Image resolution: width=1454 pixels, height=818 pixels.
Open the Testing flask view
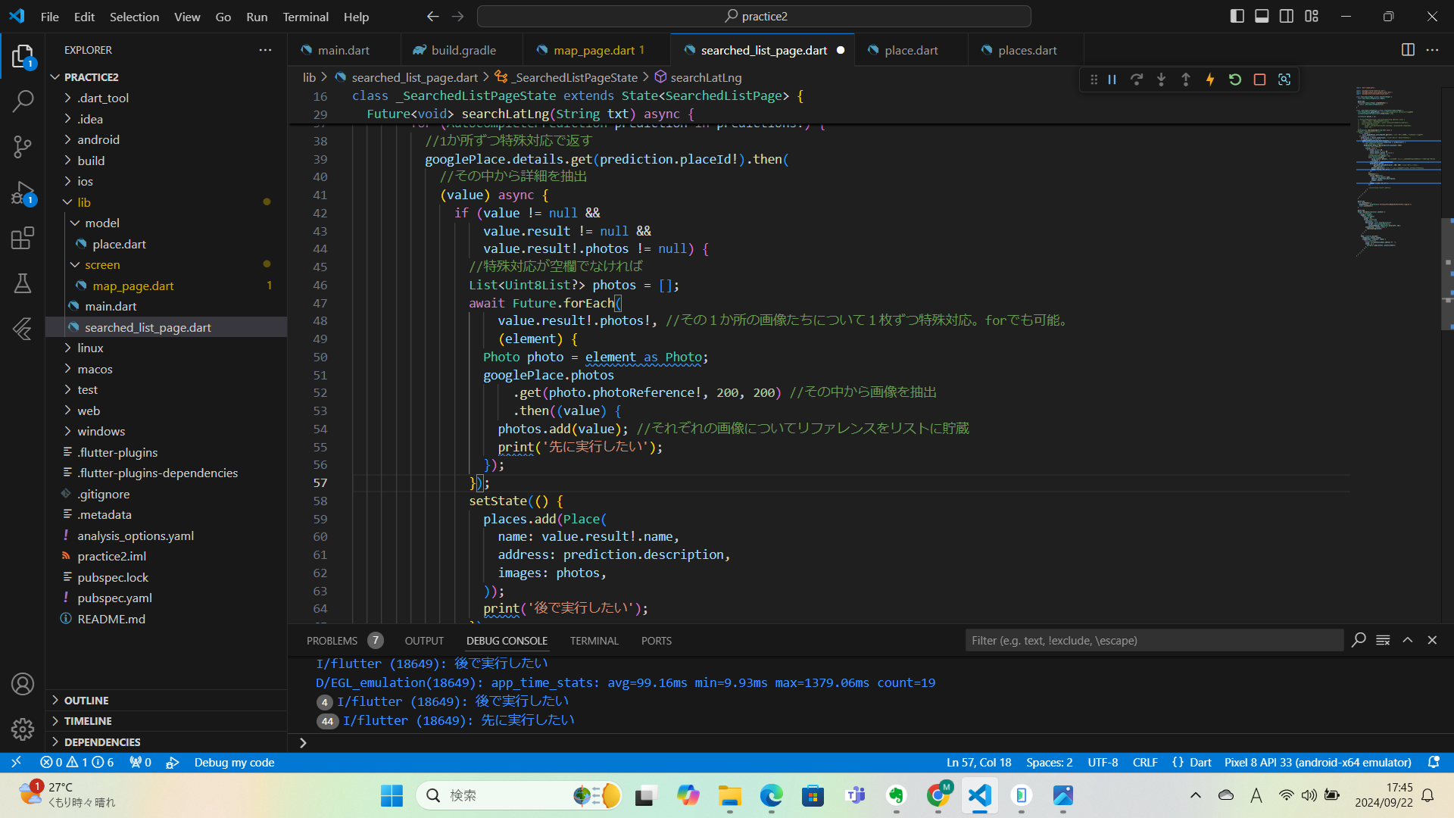click(x=23, y=283)
